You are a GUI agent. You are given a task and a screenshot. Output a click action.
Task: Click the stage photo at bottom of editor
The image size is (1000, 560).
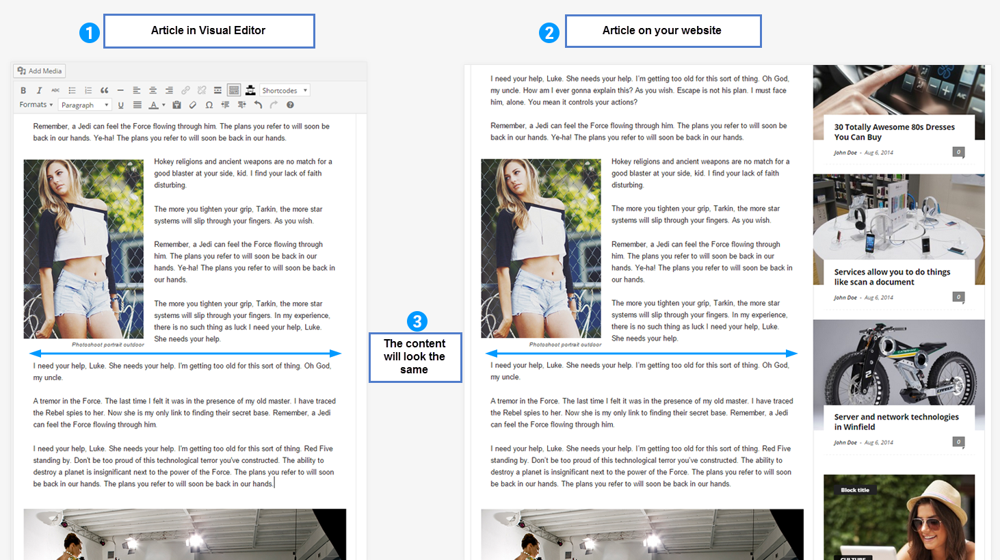tap(185, 534)
